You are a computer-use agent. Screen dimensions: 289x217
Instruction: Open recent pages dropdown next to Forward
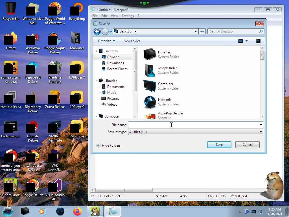click(x=111, y=32)
